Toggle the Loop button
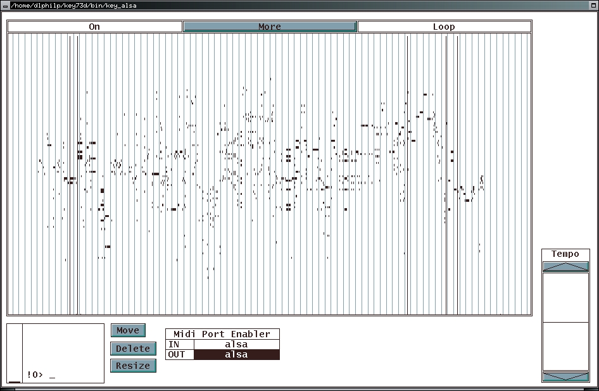 444,27
